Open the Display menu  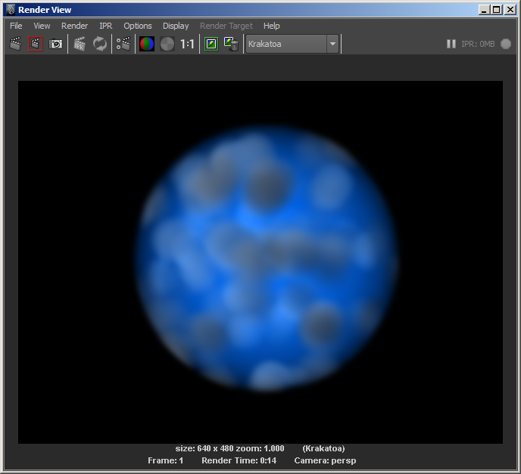point(176,26)
